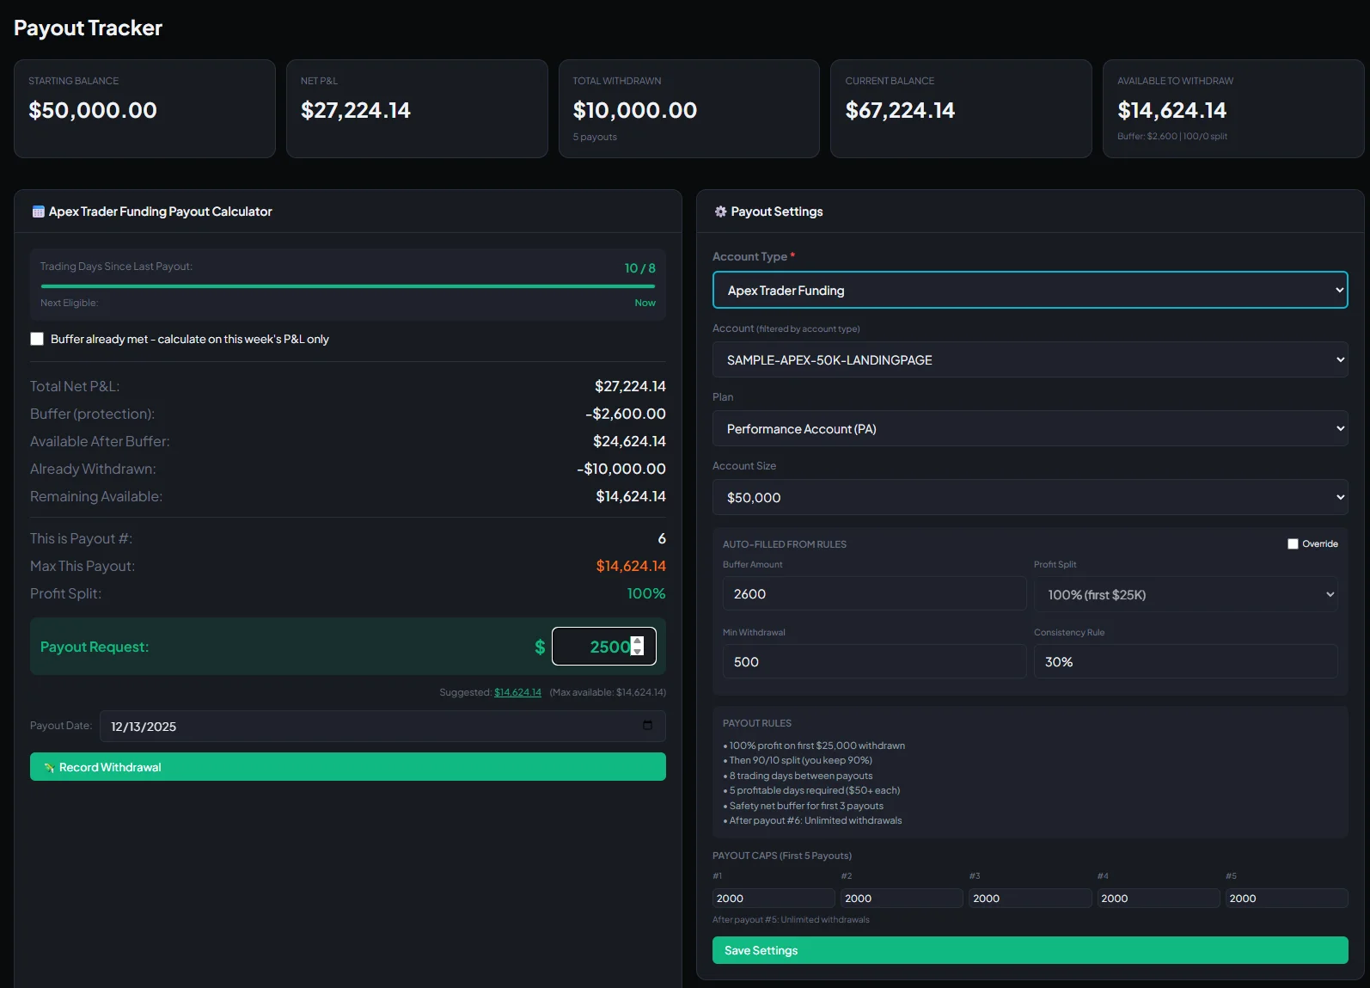Open the calendar picker for Payout Date
This screenshot has width=1370, height=988.
tap(647, 726)
